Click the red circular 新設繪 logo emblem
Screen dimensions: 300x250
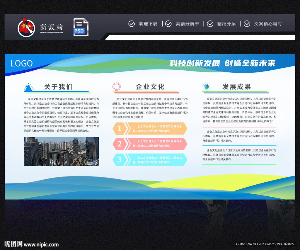(26, 28)
